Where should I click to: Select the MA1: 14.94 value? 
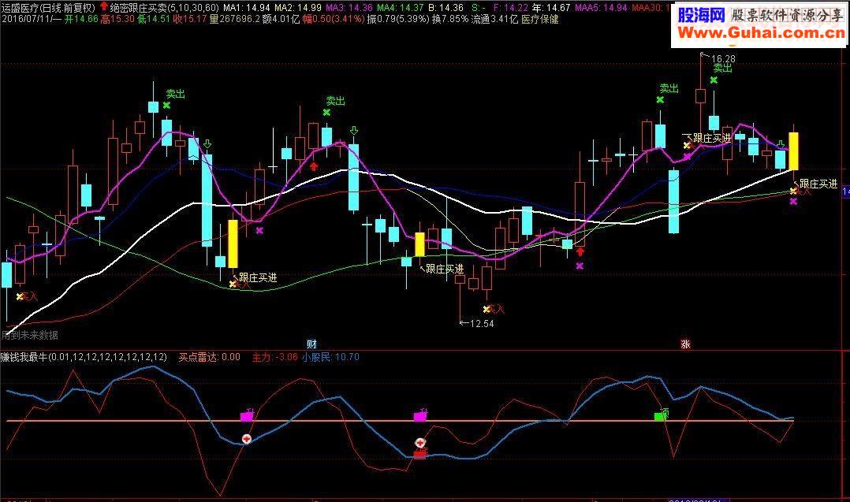coord(247,8)
